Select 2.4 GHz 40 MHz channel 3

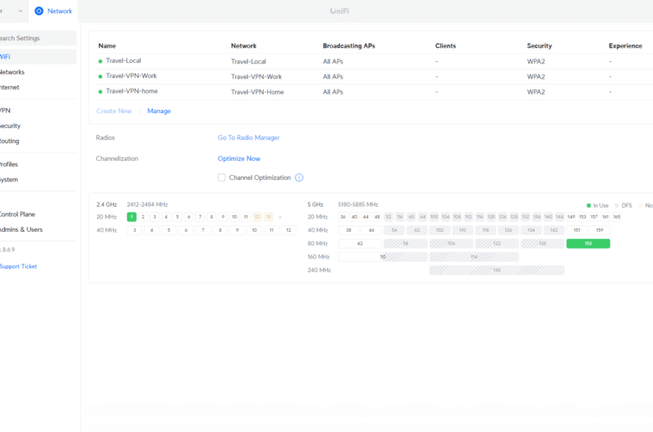coord(135,230)
